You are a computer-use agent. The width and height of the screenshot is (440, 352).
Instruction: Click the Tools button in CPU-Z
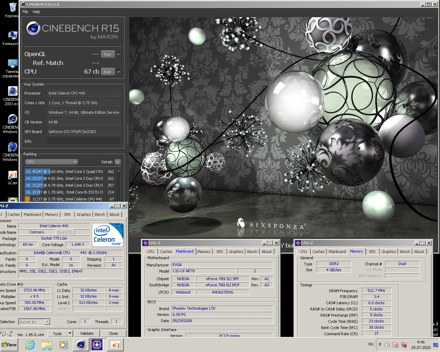[57, 333]
